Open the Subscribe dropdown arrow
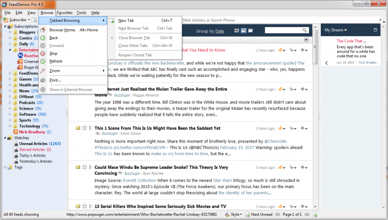 pyautogui.click(x=28, y=20)
